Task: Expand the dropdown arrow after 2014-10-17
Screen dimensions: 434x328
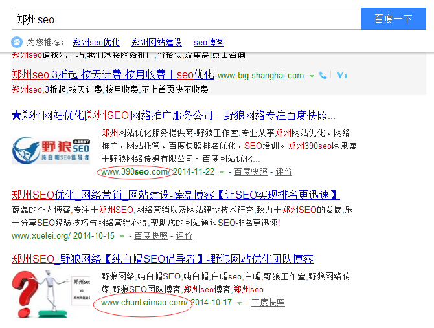Action: tap(240, 303)
